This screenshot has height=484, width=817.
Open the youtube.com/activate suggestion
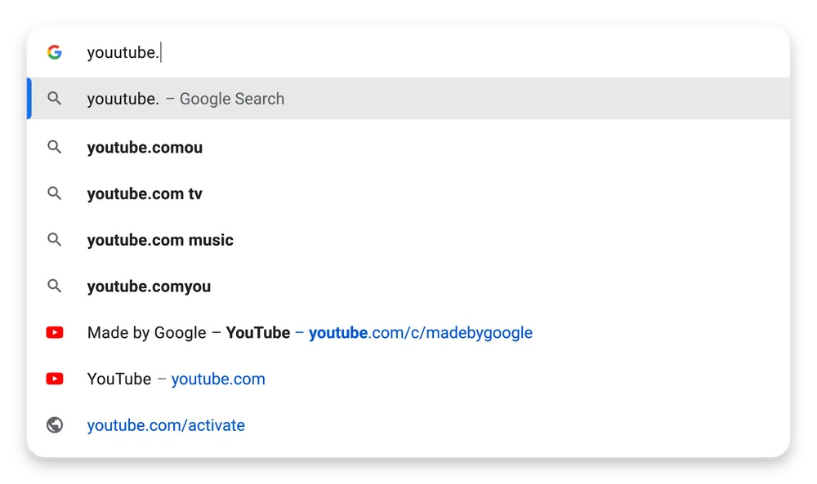pyautogui.click(x=166, y=424)
